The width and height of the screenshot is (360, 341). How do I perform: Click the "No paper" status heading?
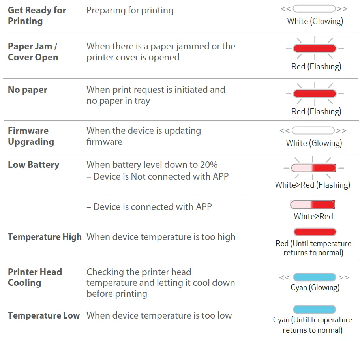28,90
